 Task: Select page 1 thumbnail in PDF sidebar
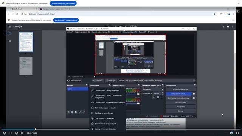point(26,42)
